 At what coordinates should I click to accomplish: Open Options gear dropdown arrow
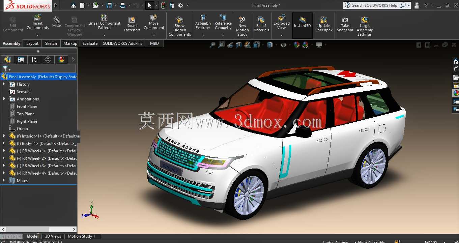[x=187, y=5]
